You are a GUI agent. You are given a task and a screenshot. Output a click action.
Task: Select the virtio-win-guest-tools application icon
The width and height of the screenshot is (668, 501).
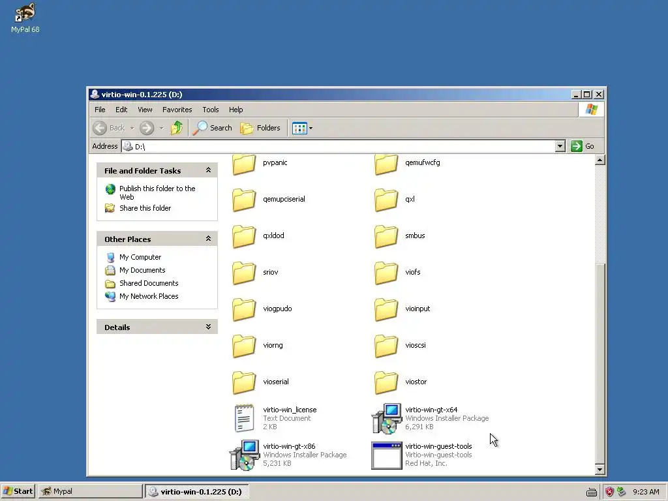coord(386,455)
